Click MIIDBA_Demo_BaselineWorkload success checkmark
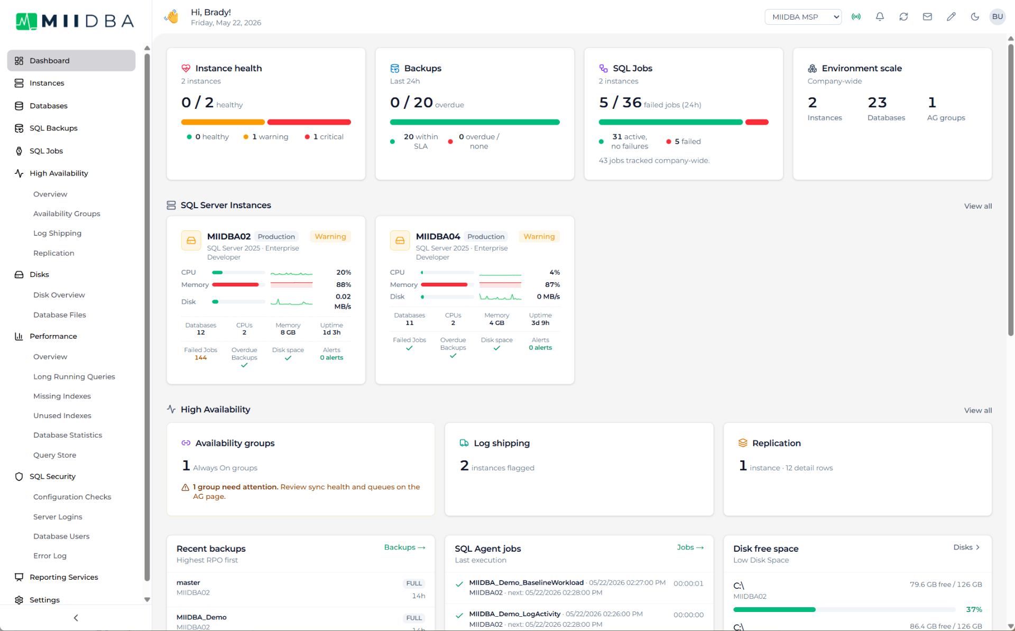This screenshot has height=631, width=1015. [459, 584]
